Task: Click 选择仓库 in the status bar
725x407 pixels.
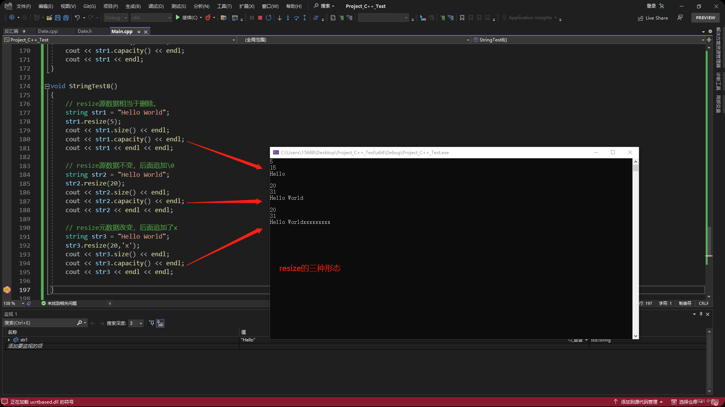Action: point(687,402)
